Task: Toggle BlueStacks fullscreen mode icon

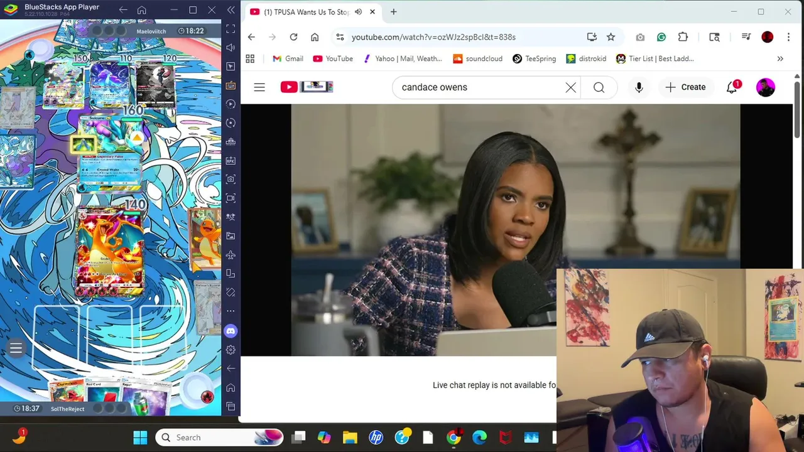Action: [231, 29]
